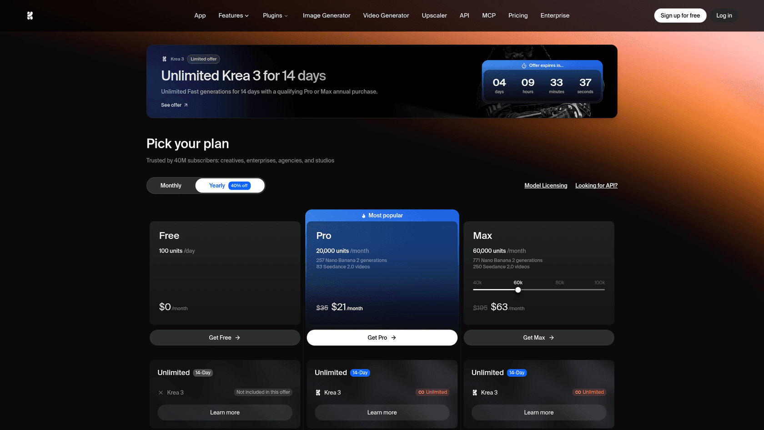Image resolution: width=764 pixels, height=430 pixels.
Task: Click the See offer link
Action: point(174,105)
